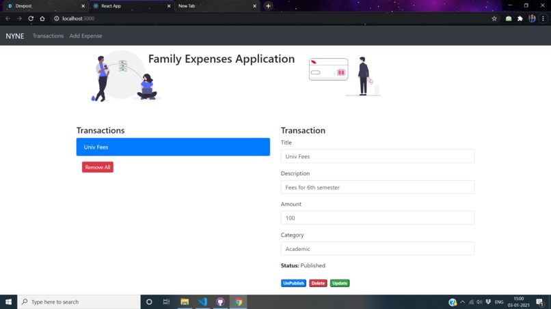Click the 'Family Expenses Application' heading
The height and width of the screenshot is (309, 551).
tap(221, 59)
